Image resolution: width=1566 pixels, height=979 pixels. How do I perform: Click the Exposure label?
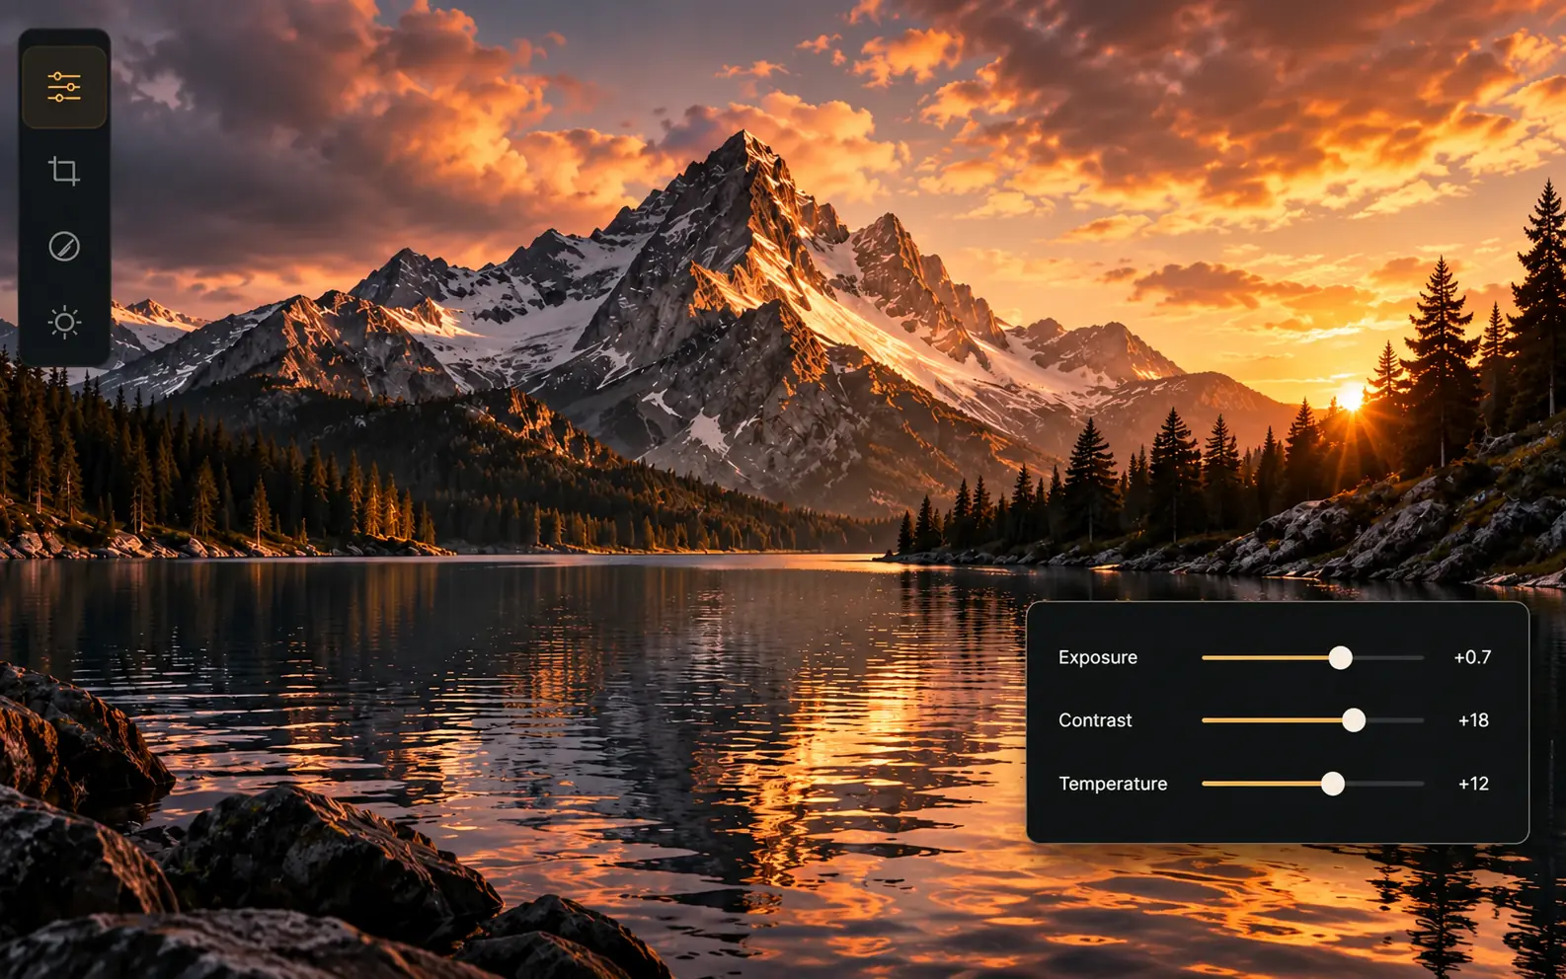click(1098, 657)
